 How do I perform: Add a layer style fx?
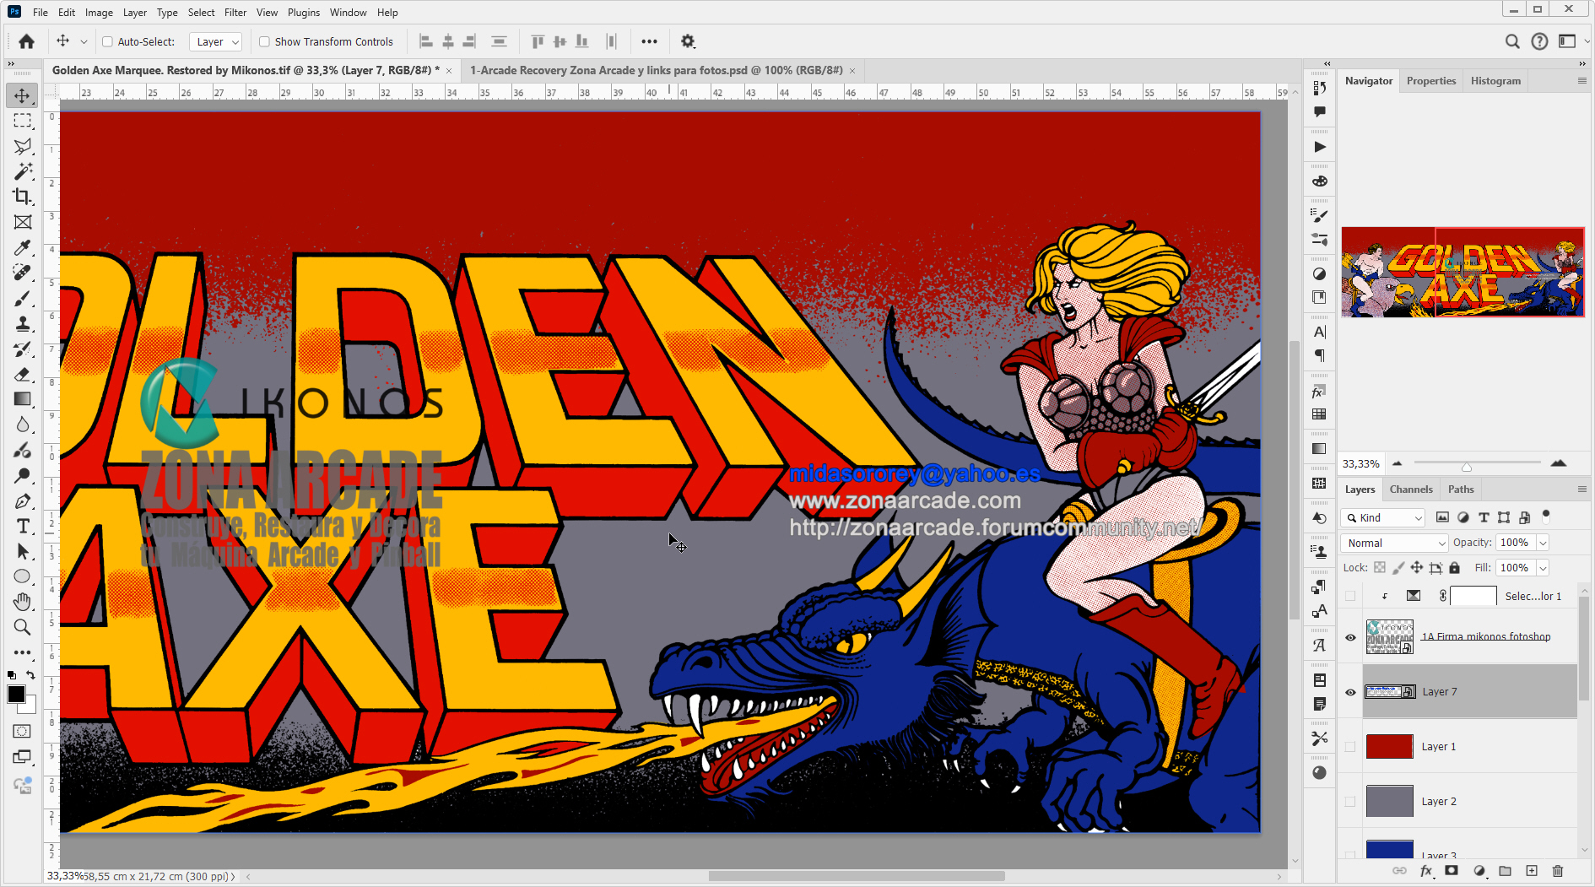pos(1426,871)
